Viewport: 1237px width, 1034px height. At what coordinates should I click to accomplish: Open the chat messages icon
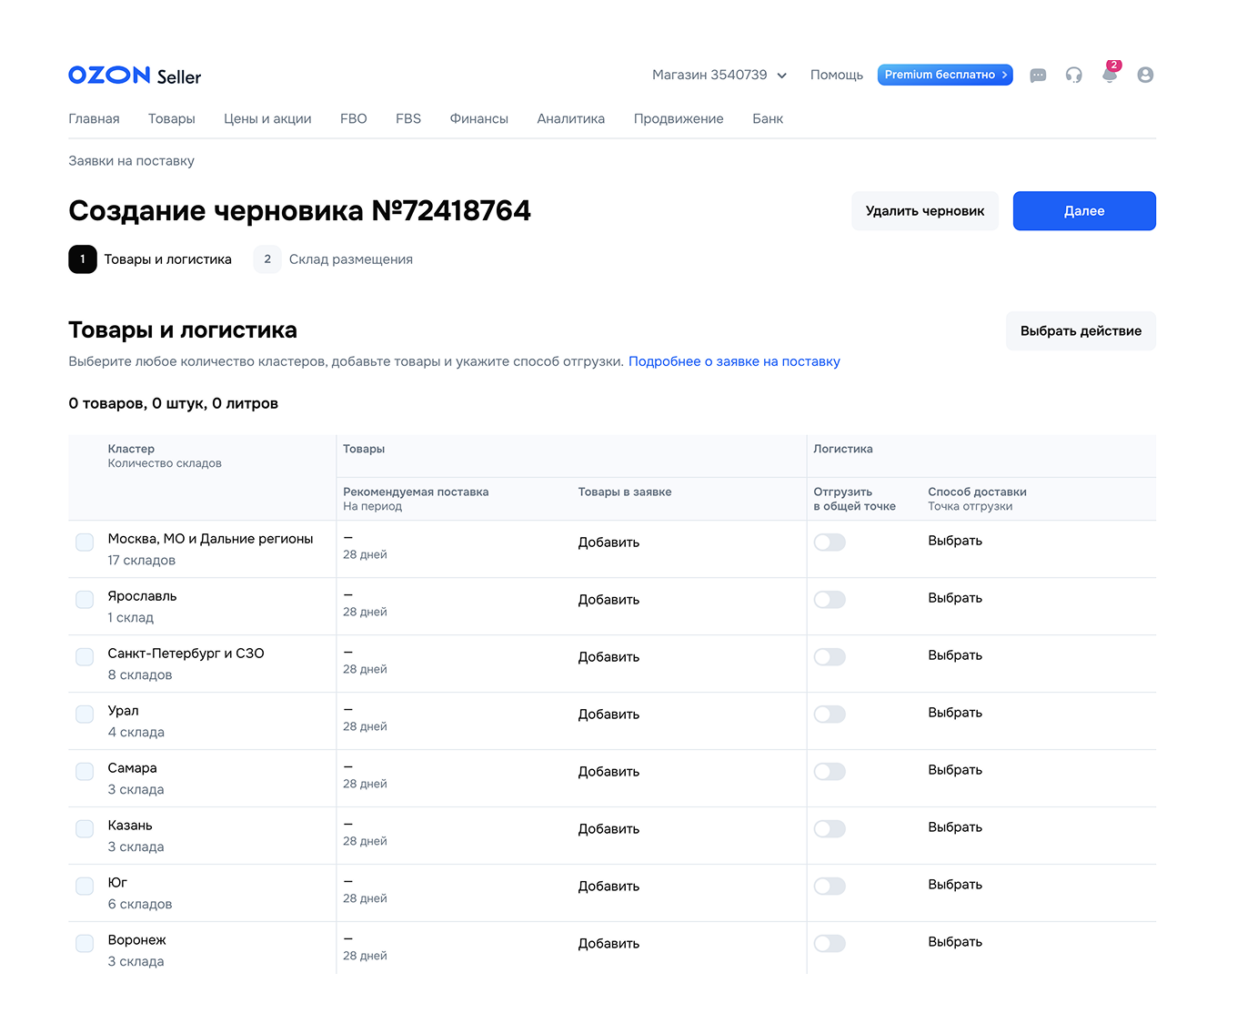1037,75
